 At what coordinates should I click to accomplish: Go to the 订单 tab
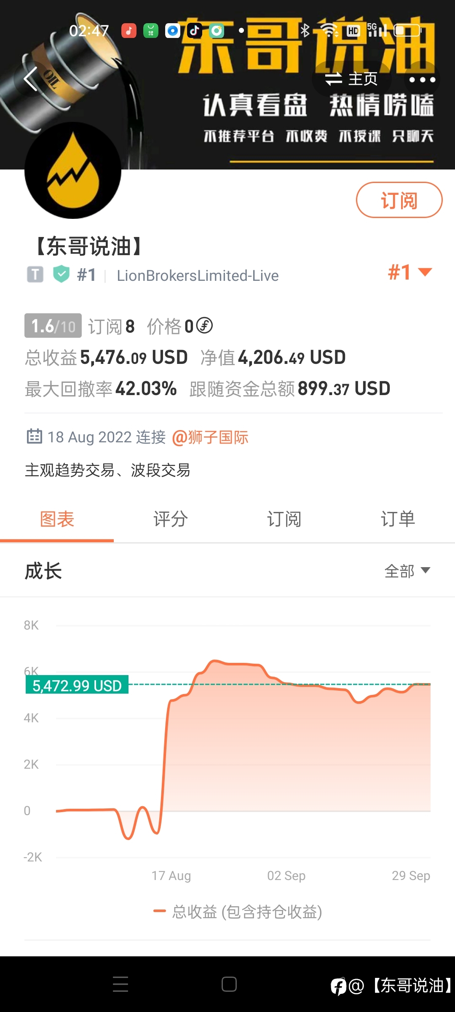(x=398, y=519)
